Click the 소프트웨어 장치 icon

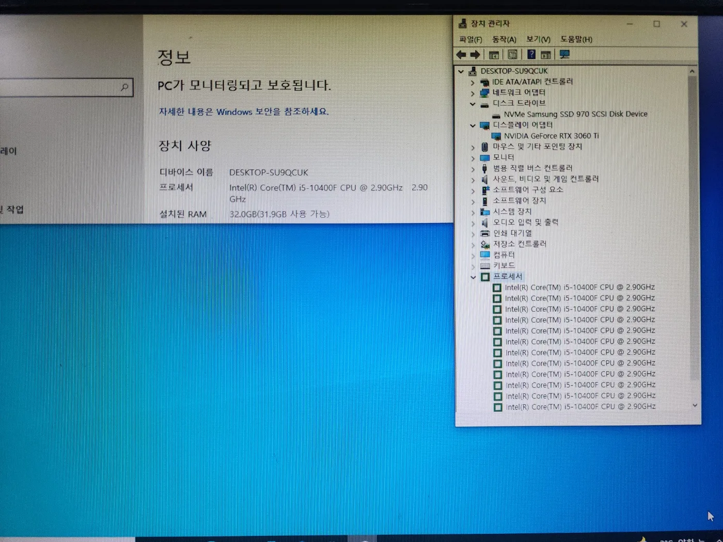pos(484,201)
